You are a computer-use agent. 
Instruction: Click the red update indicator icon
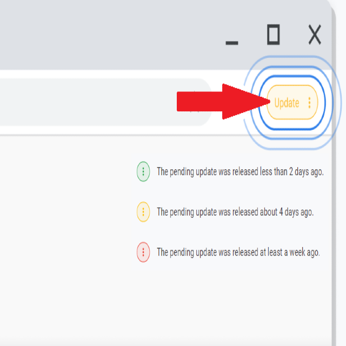(143, 252)
